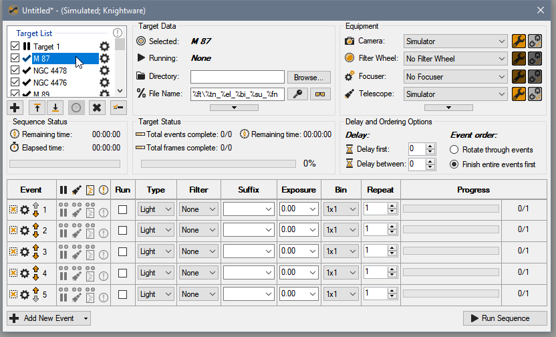Open settings gear for NGC 4478

tap(104, 71)
